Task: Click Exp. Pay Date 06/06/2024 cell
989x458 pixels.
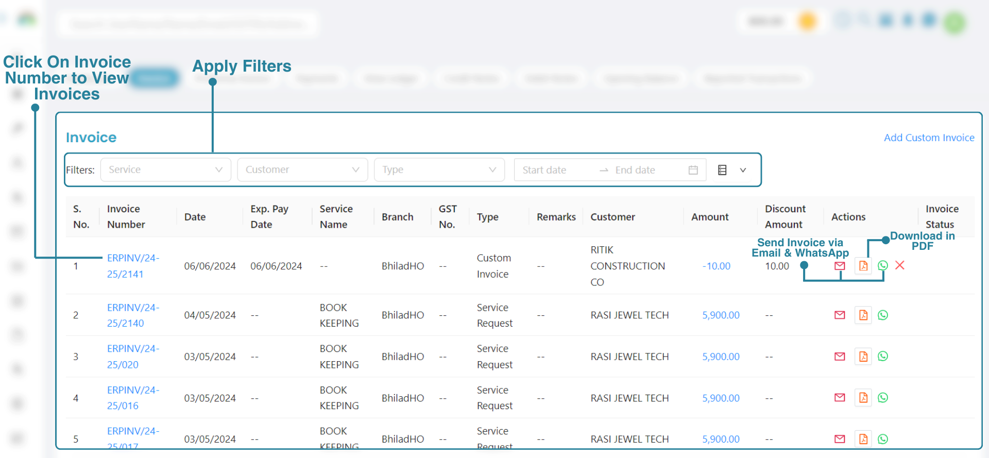Action: (x=276, y=266)
